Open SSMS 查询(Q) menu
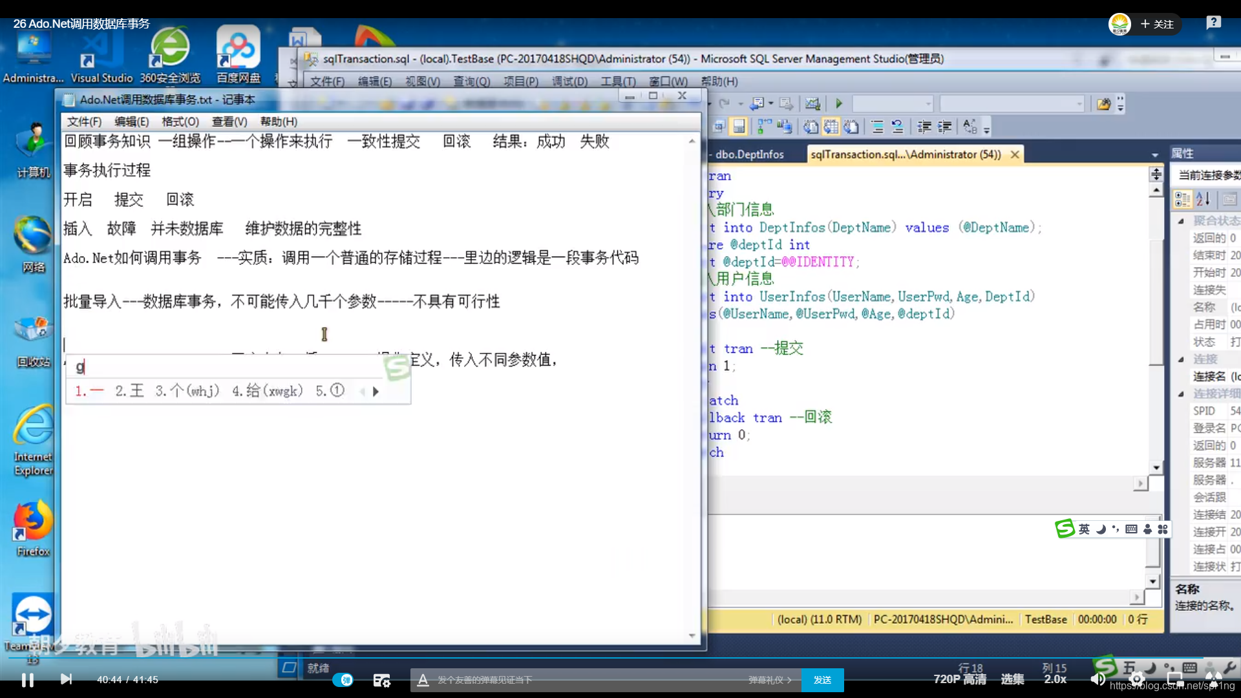The width and height of the screenshot is (1241, 698). 471,81
